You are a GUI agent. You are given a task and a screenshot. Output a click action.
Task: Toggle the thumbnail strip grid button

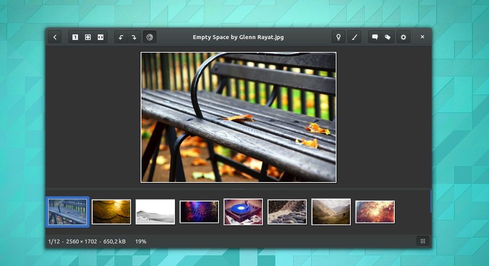click(x=423, y=241)
